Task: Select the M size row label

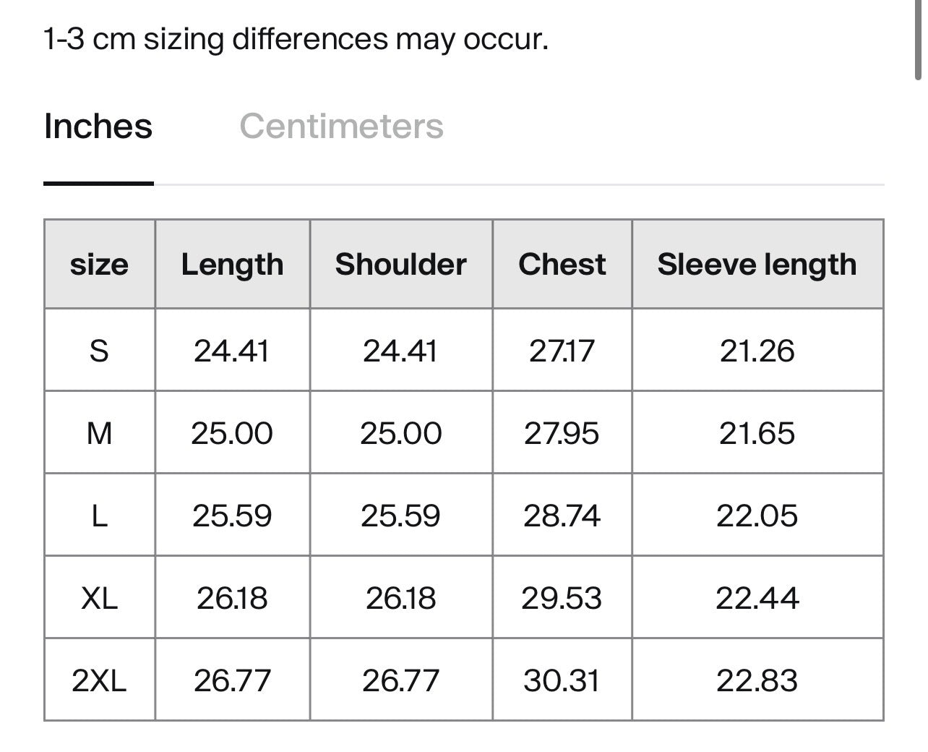Action: 100,433
